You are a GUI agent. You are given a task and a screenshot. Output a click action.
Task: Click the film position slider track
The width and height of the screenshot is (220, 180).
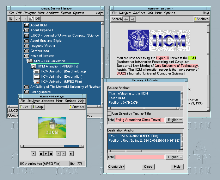point(42,146)
